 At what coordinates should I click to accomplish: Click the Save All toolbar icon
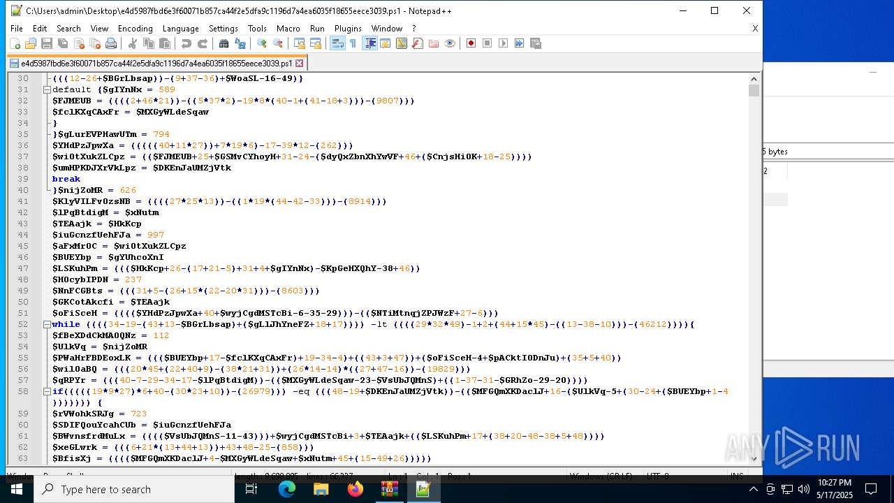(x=63, y=43)
